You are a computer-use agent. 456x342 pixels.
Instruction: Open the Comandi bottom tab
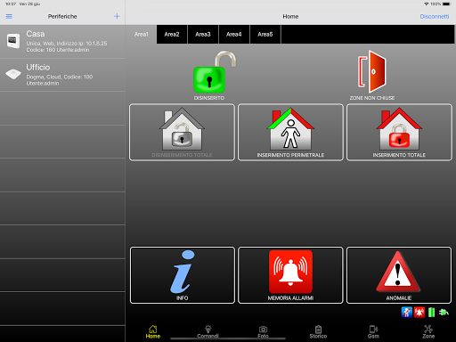(208, 332)
